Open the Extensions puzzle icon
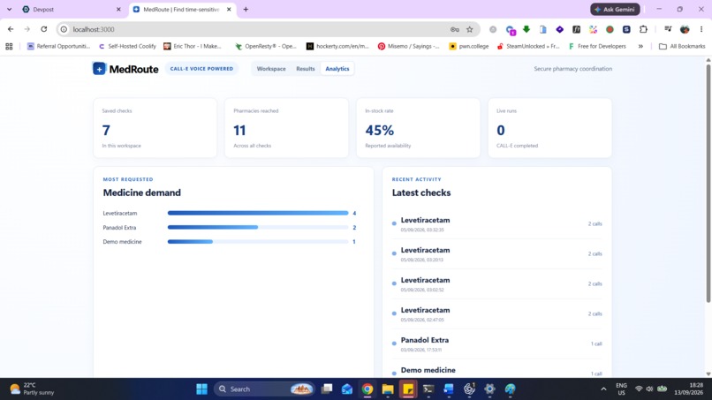712x400 pixels. point(643,29)
